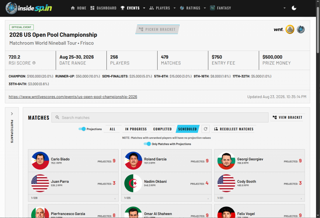This screenshot has height=218, width=320.
Task: Toggle Only Matches with Projections switch
Action: [147, 144]
